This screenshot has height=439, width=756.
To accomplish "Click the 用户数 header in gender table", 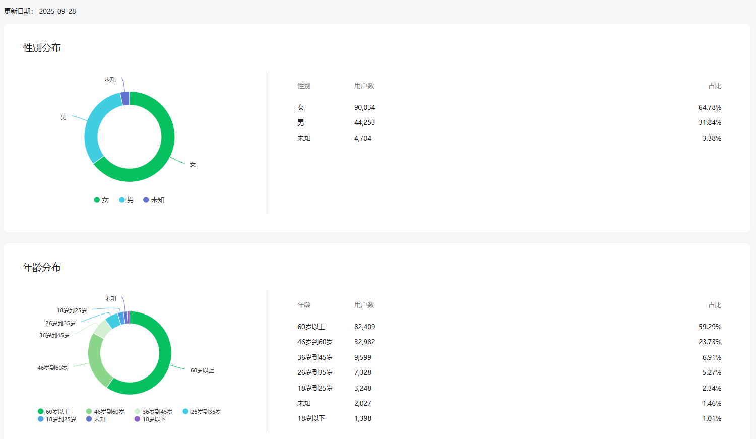I will click(x=364, y=86).
